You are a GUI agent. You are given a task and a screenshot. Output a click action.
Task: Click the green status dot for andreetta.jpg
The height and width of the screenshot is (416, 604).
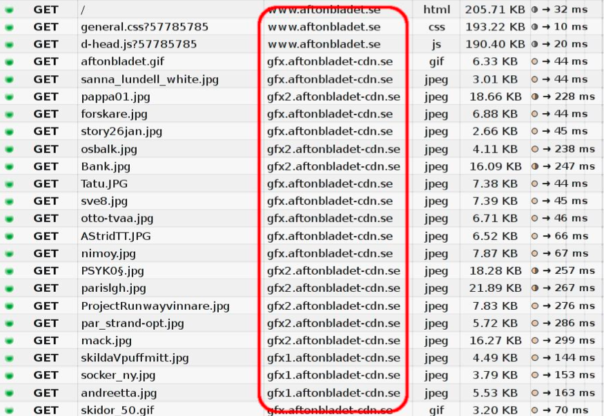click(9, 393)
